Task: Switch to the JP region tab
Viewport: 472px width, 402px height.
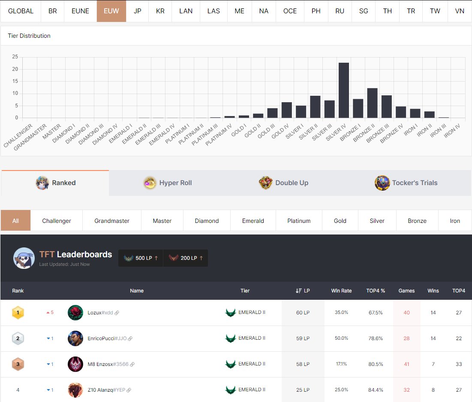Action: coord(138,11)
